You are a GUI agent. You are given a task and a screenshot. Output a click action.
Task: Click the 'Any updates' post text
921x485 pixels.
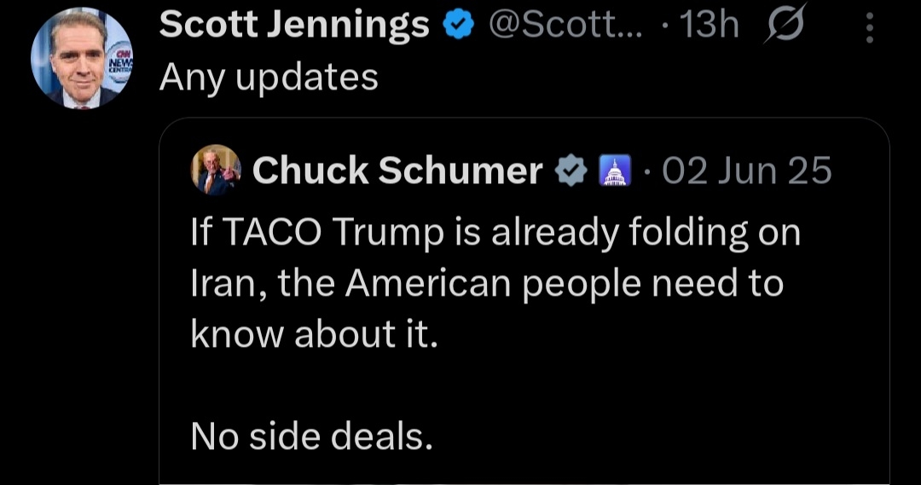[269, 78]
